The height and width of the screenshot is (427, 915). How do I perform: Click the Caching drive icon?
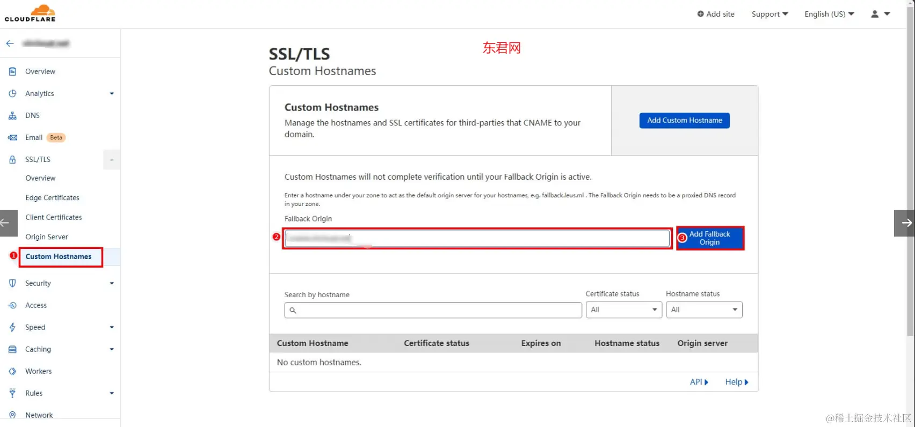[12, 349]
